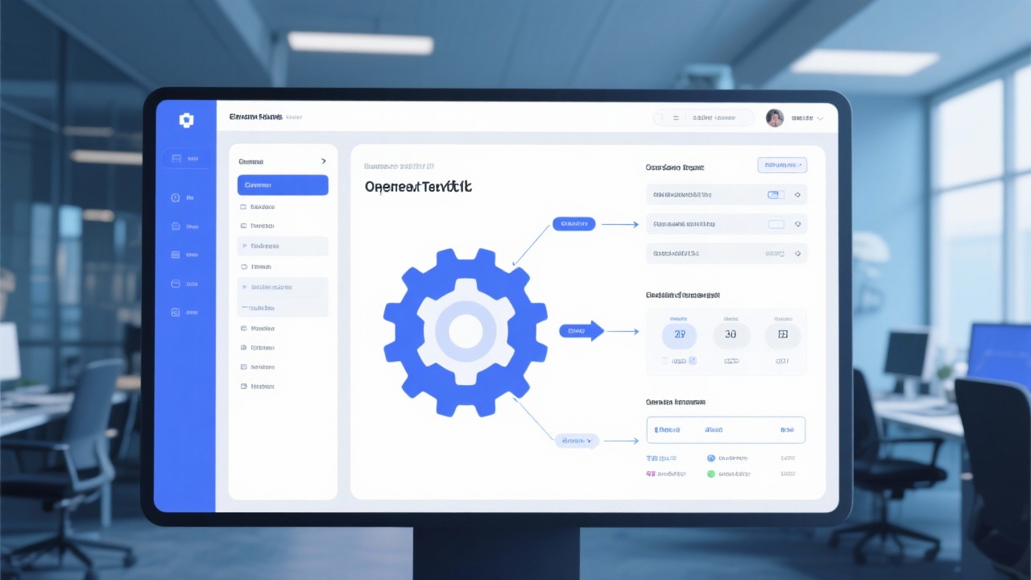
Task: Click the green status dot in bottom list
Action: [x=710, y=474]
